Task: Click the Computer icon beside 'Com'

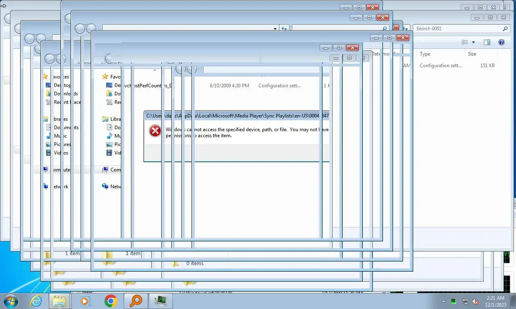Action: click(x=105, y=170)
